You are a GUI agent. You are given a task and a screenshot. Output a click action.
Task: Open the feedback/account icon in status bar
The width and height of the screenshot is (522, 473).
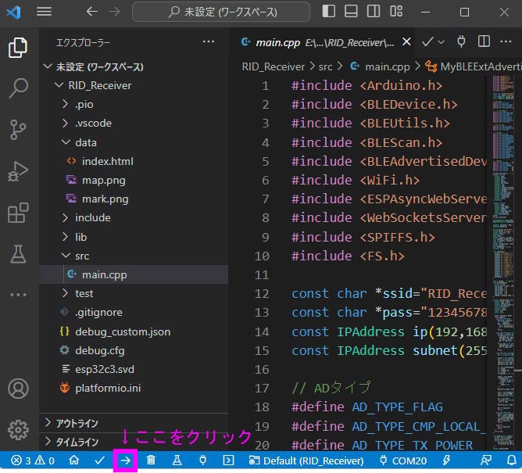pyautogui.click(x=486, y=460)
